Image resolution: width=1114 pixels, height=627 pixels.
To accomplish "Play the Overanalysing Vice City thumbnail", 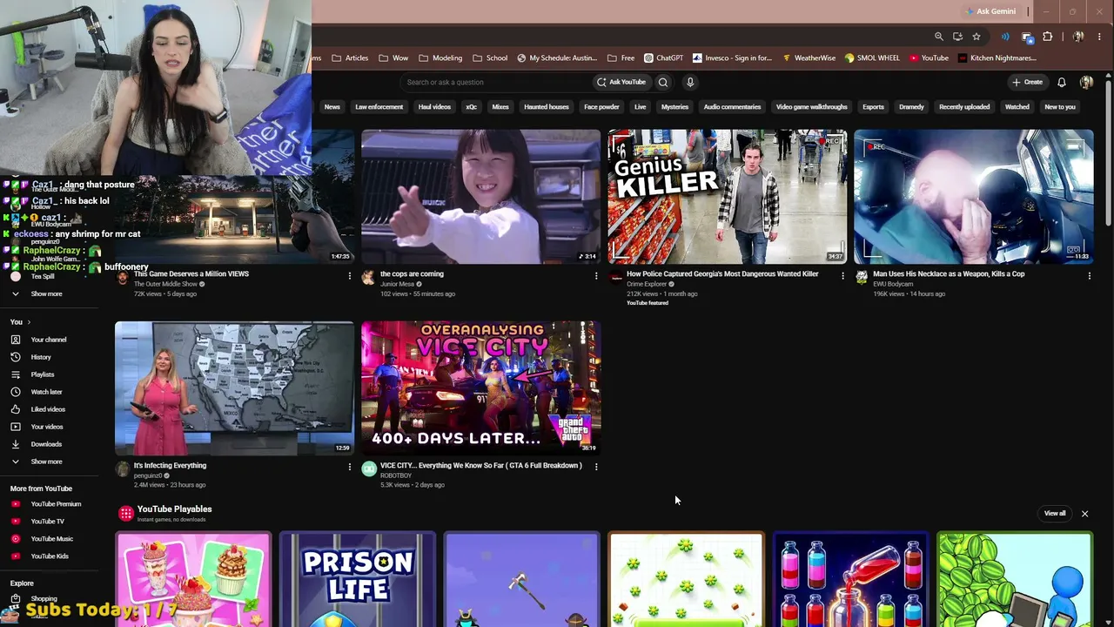I will point(480,388).
